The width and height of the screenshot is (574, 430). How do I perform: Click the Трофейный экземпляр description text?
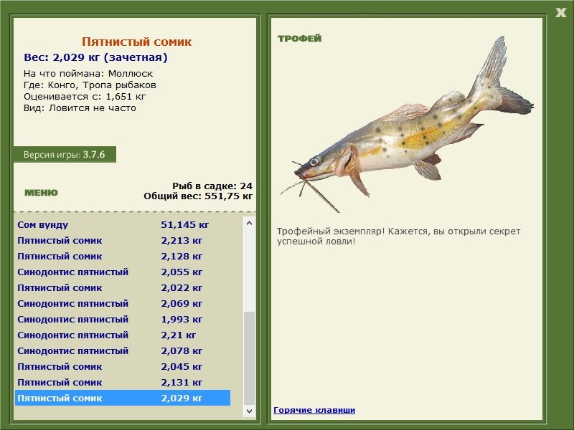[x=398, y=236]
